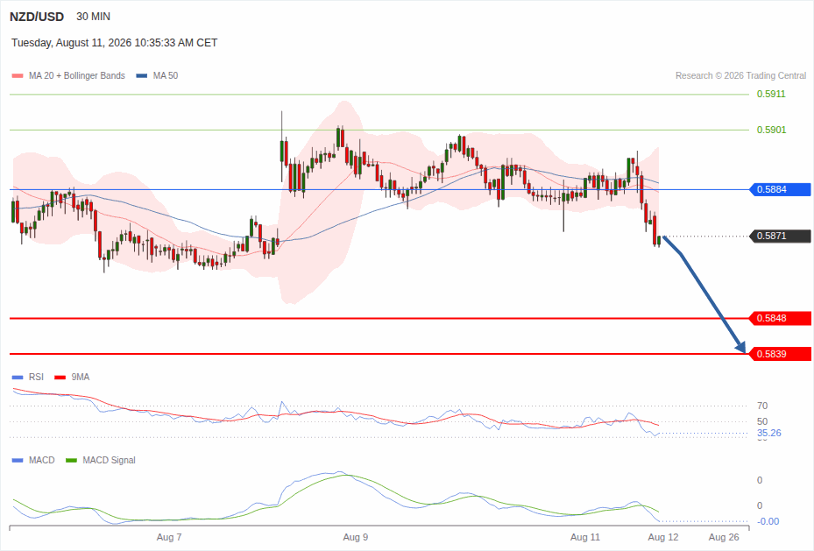The height and width of the screenshot is (551, 814).
Task: Click the 0.5911 resistance level label
Action: [771, 94]
